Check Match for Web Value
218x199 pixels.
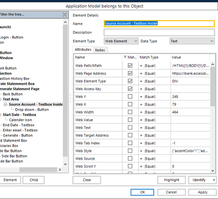pos(130,120)
